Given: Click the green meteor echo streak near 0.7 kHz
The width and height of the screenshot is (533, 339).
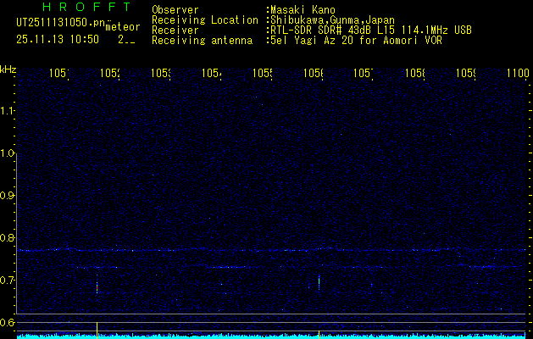Looking at the screenshot, I should coord(319,281).
